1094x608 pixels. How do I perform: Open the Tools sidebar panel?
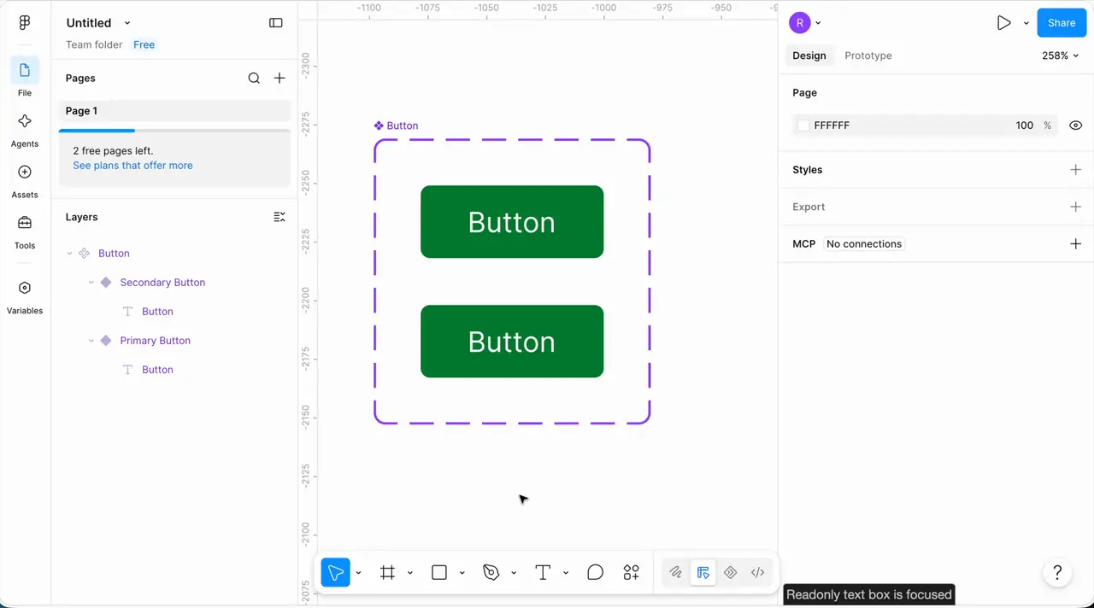coord(25,231)
